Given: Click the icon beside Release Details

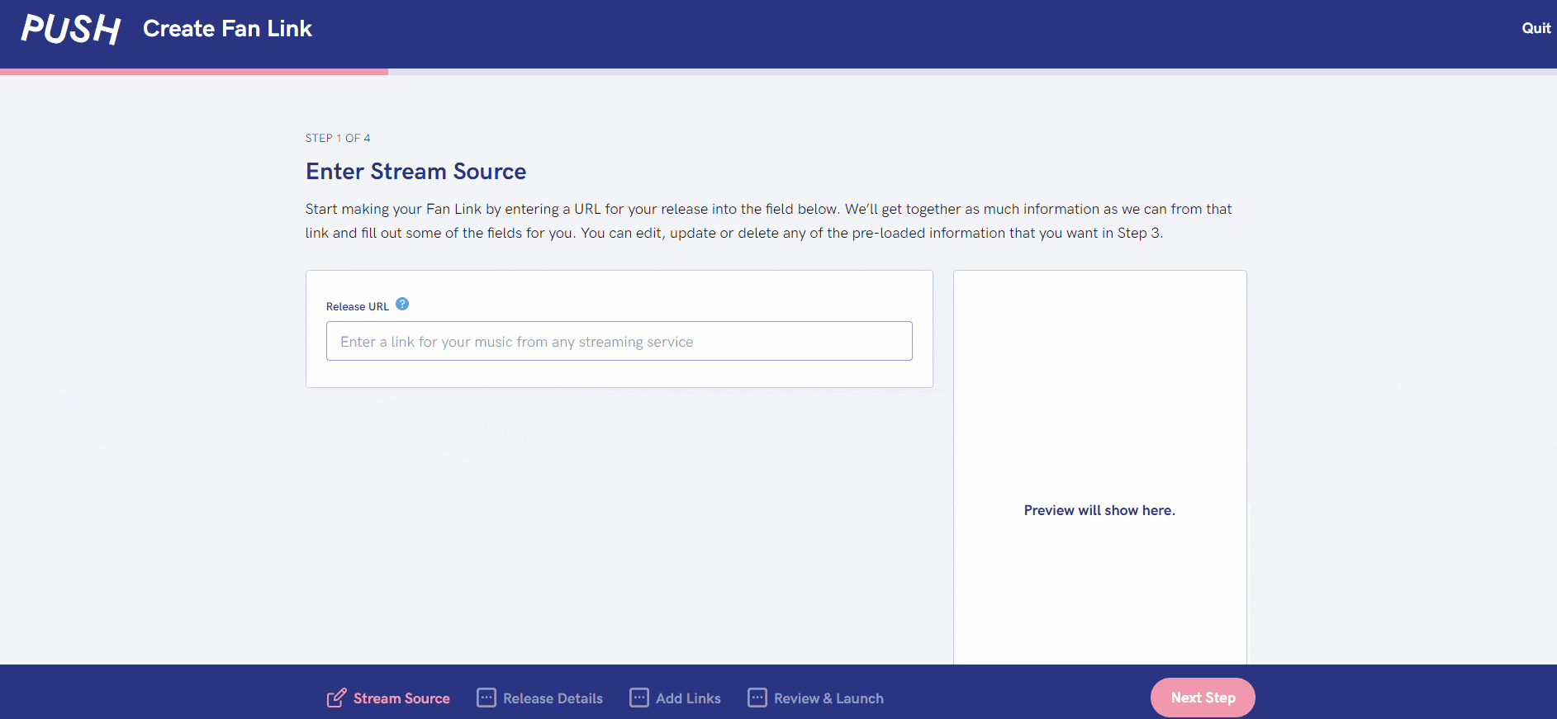Looking at the screenshot, I should point(487,698).
